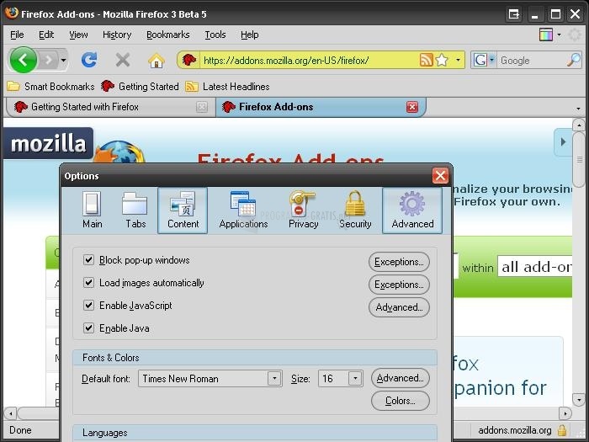Open the back/forward history dropdown
589x442 pixels.
coord(63,60)
